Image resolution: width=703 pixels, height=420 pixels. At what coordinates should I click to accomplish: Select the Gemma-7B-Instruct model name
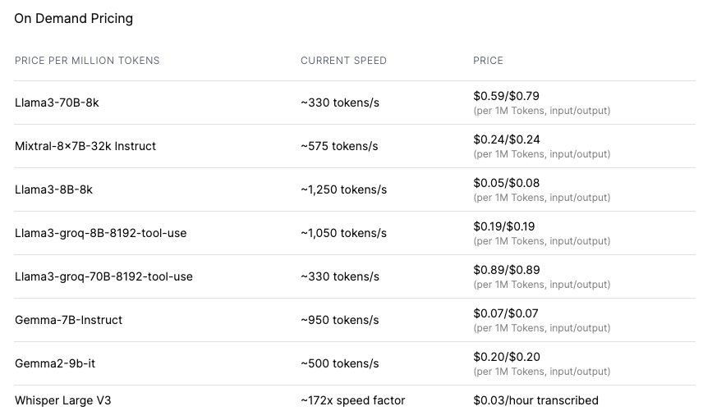tap(68, 320)
